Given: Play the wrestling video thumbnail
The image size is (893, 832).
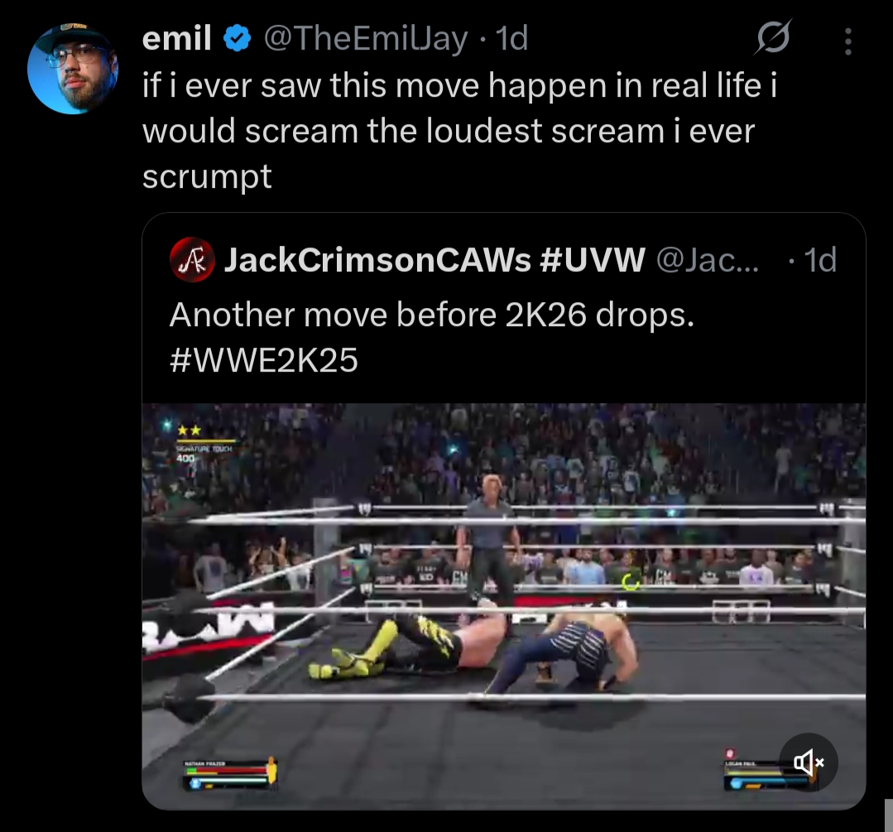Looking at the screenshot, I should (504, 606).
